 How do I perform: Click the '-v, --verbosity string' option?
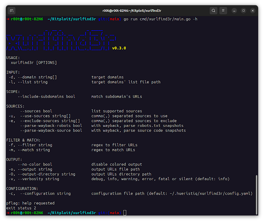[x=34, y=179]
